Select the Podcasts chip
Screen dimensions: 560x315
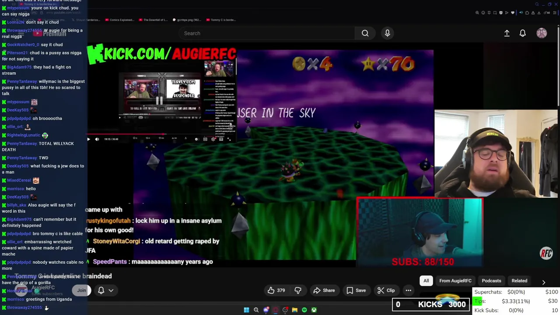pos(491,281)
